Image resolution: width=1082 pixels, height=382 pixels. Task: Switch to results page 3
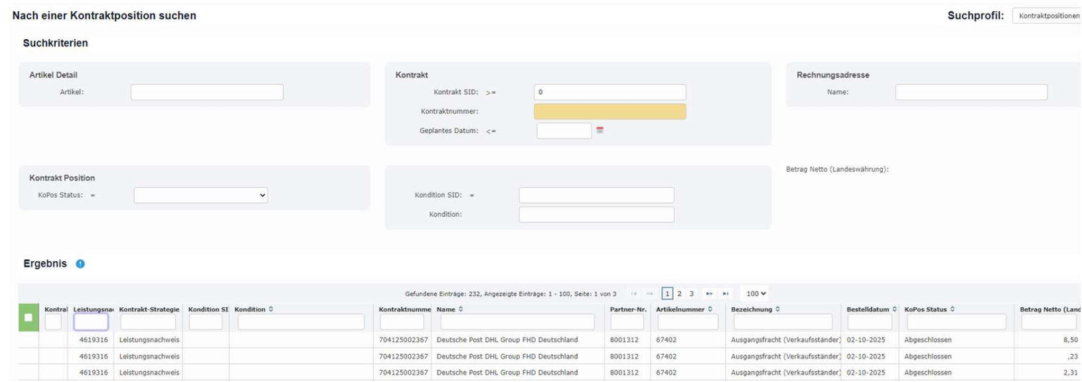click(691, 294)
